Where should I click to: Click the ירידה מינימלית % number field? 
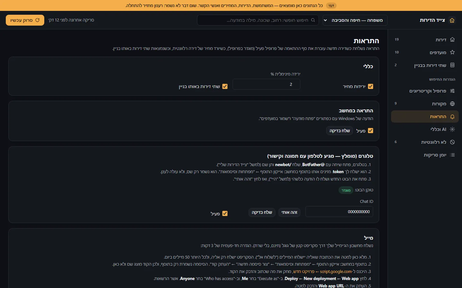266,84
